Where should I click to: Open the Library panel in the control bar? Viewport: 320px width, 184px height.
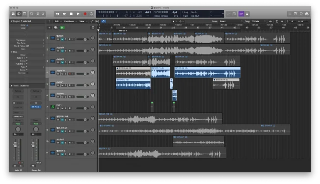click(13, 14)
